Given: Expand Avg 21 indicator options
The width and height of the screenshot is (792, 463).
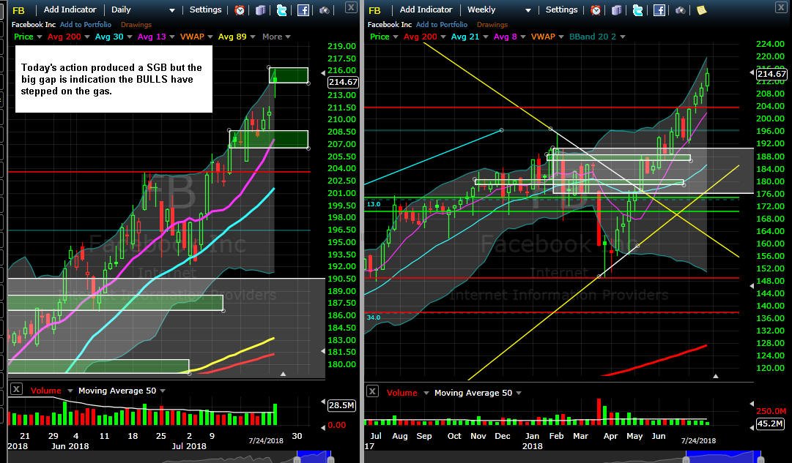Looking at the screenshot, I should (486, 37).
